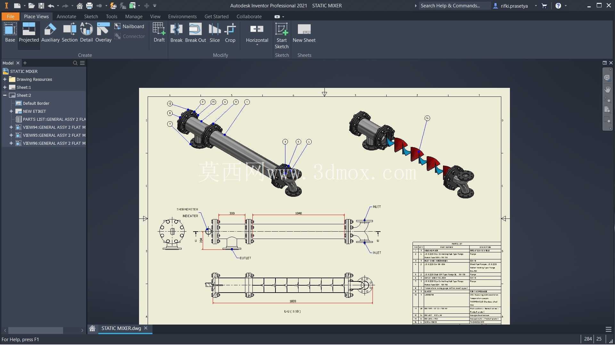Open the Tools tab
This screenshot has width=615, height=345.
[111, 16]
